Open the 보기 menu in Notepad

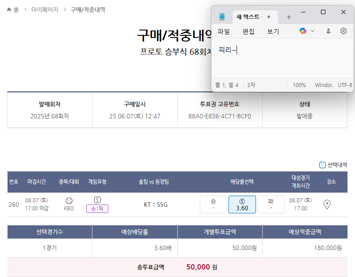click(273, 31)
